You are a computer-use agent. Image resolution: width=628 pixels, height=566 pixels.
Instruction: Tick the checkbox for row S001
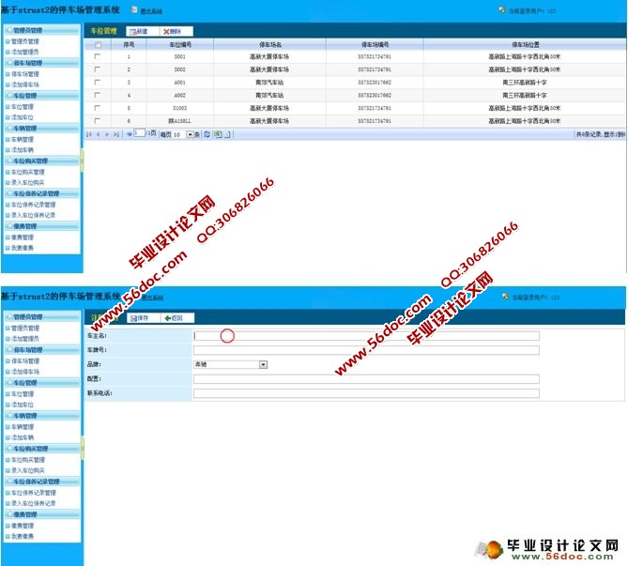tap(97, 56)
